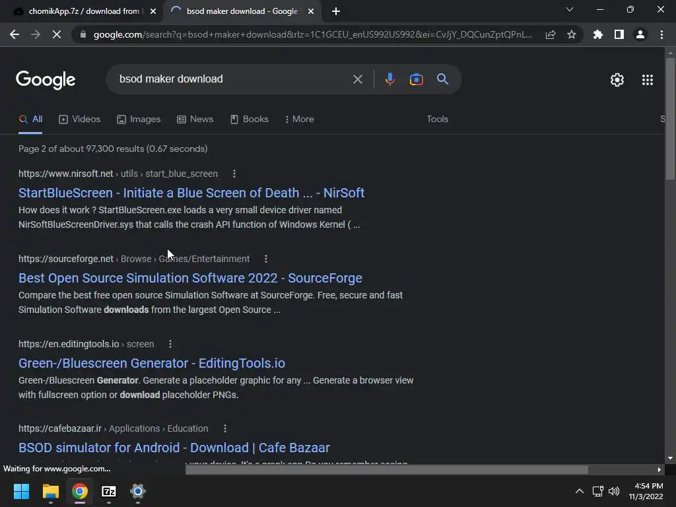Screen dimensions: 676x507
Task: Click the address bar URL
Action: [312, 34]
